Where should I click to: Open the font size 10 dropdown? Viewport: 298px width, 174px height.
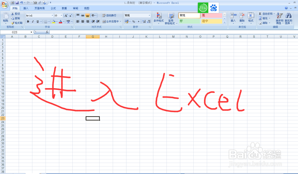click(61, 15)
